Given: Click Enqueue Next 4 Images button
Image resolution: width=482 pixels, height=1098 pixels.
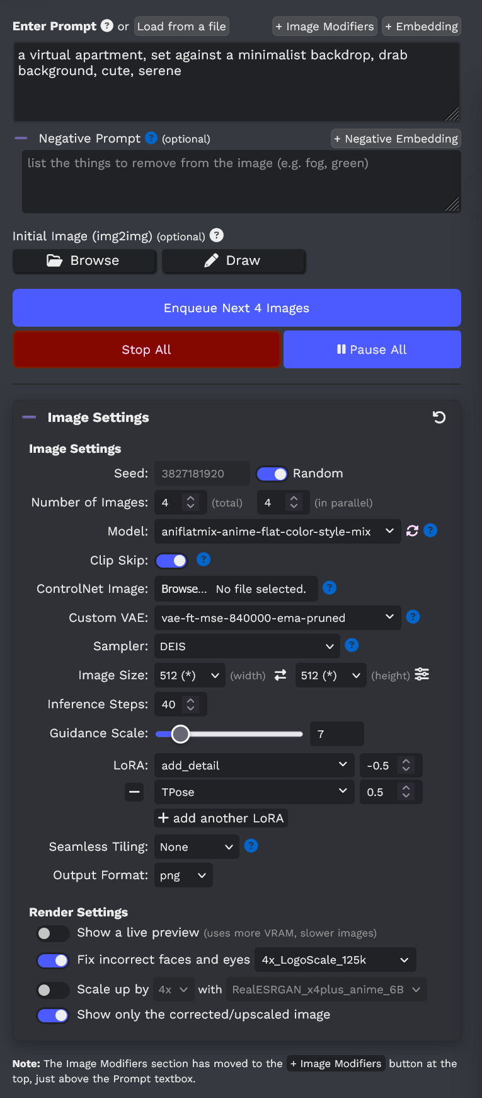Looking at the screenshot, I should click(x=236, y=308).
